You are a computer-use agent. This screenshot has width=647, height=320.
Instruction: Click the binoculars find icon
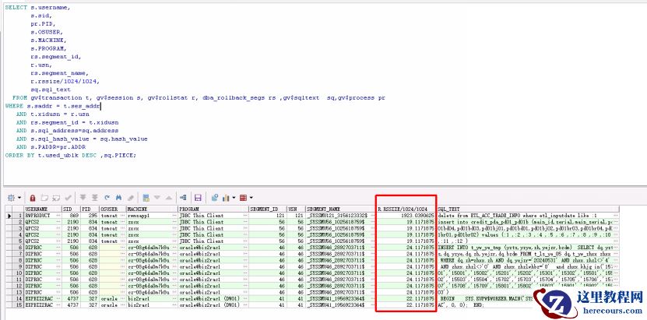pyautogui.click(x=119, y=198)
